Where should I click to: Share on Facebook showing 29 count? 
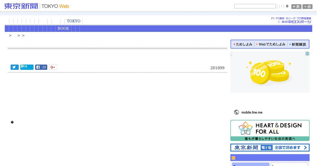point(41,67)
